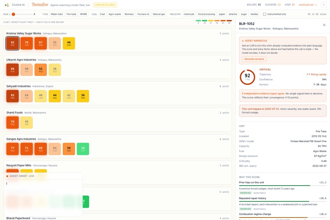
Task: Click the Thermaflow brand title
Action: (40, 5)
